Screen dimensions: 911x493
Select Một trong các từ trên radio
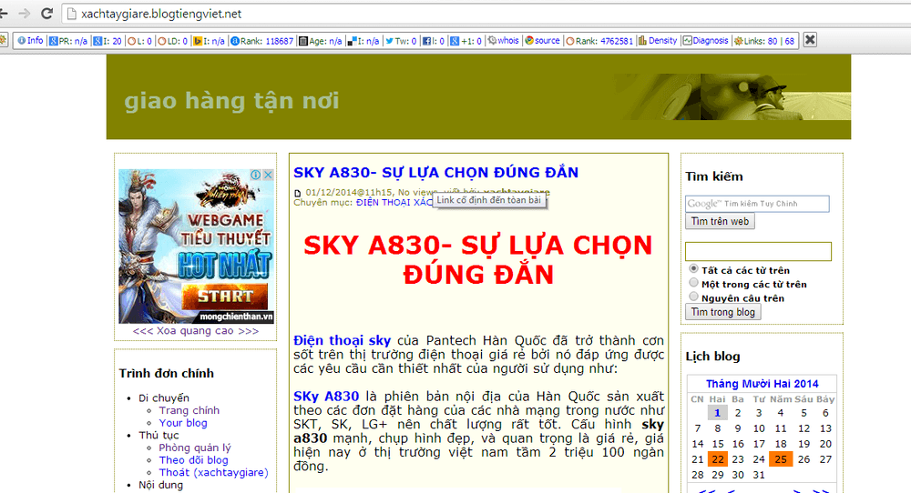(693, 283)
